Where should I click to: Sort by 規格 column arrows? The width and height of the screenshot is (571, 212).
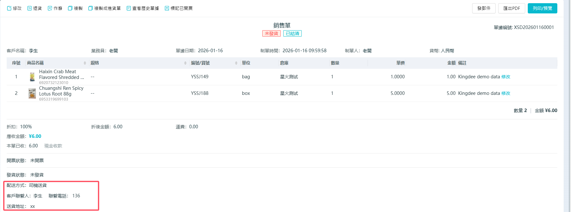[185, 63]
